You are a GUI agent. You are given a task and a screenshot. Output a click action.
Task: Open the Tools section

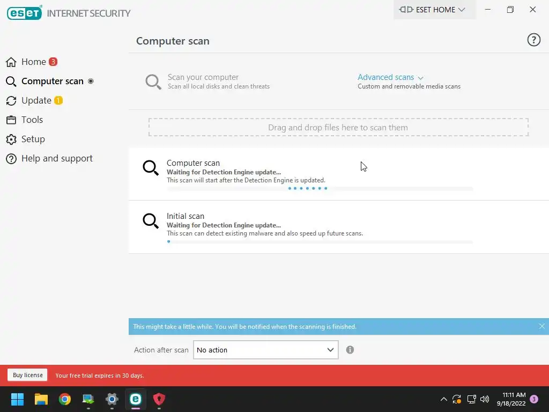[x=32, y=120]
